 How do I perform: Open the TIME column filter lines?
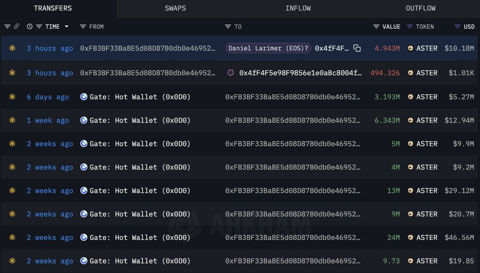pyautogui.click(x=39, y=27)
